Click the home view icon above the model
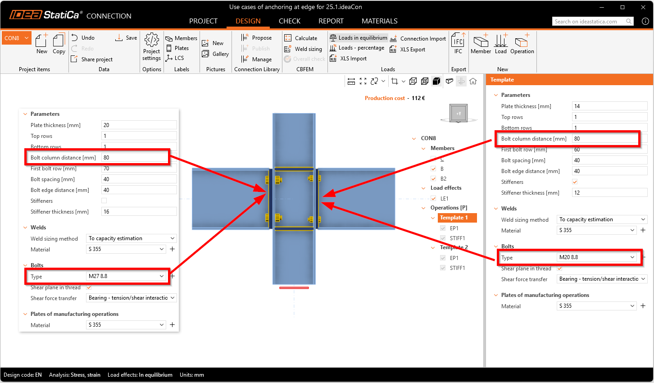The width and height of the screenshot is (654, 383). 473,81
